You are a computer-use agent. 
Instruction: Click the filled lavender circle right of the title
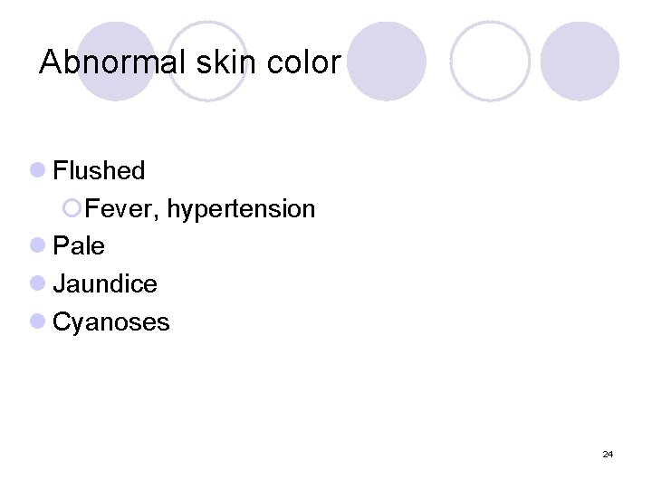tap(387, 61)
